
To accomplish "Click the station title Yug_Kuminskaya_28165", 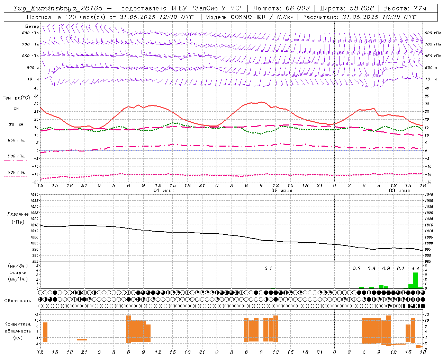I will [57, 8].
